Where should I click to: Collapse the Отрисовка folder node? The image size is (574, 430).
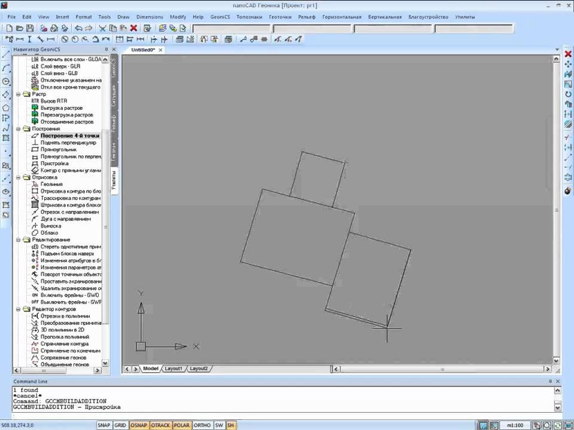(x=19, y=177)
